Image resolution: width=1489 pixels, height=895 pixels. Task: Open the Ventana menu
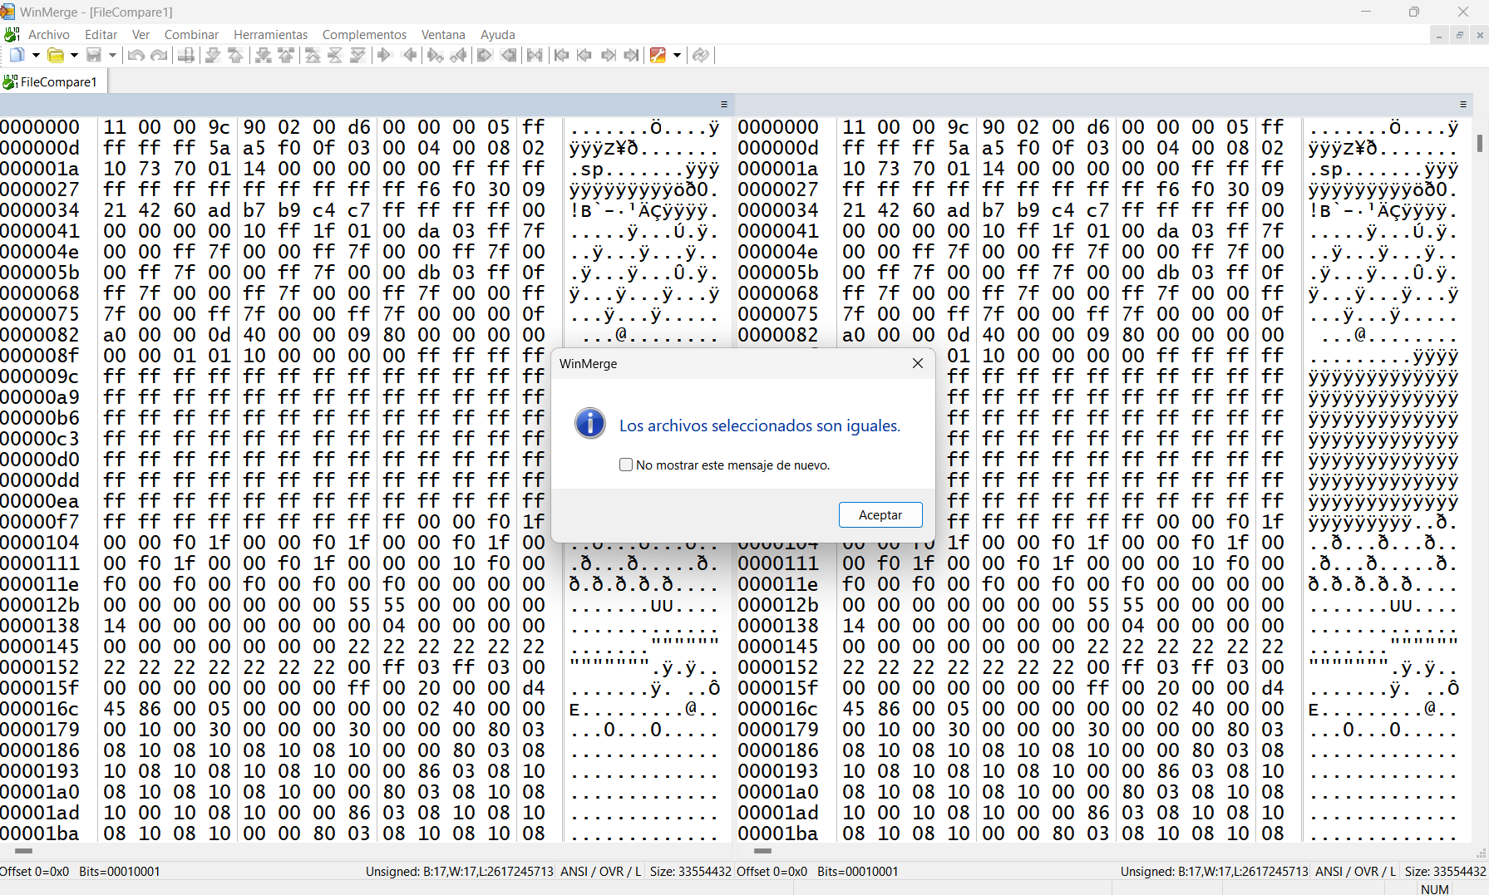point(443,34)
